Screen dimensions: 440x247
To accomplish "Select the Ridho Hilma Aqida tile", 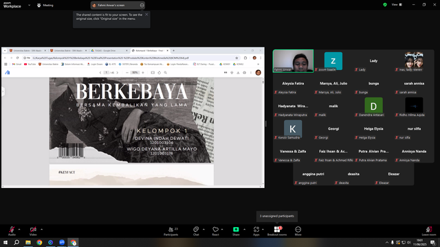I will coord(414,106).
